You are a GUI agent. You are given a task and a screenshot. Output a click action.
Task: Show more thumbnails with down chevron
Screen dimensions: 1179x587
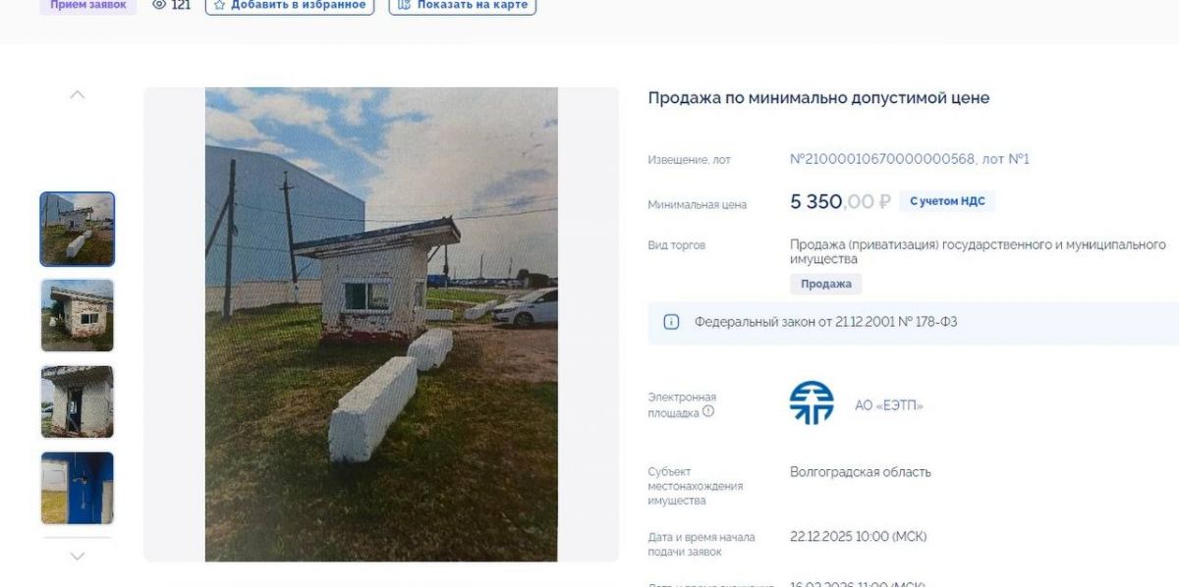pyautogui.click(x=78, y=557)
